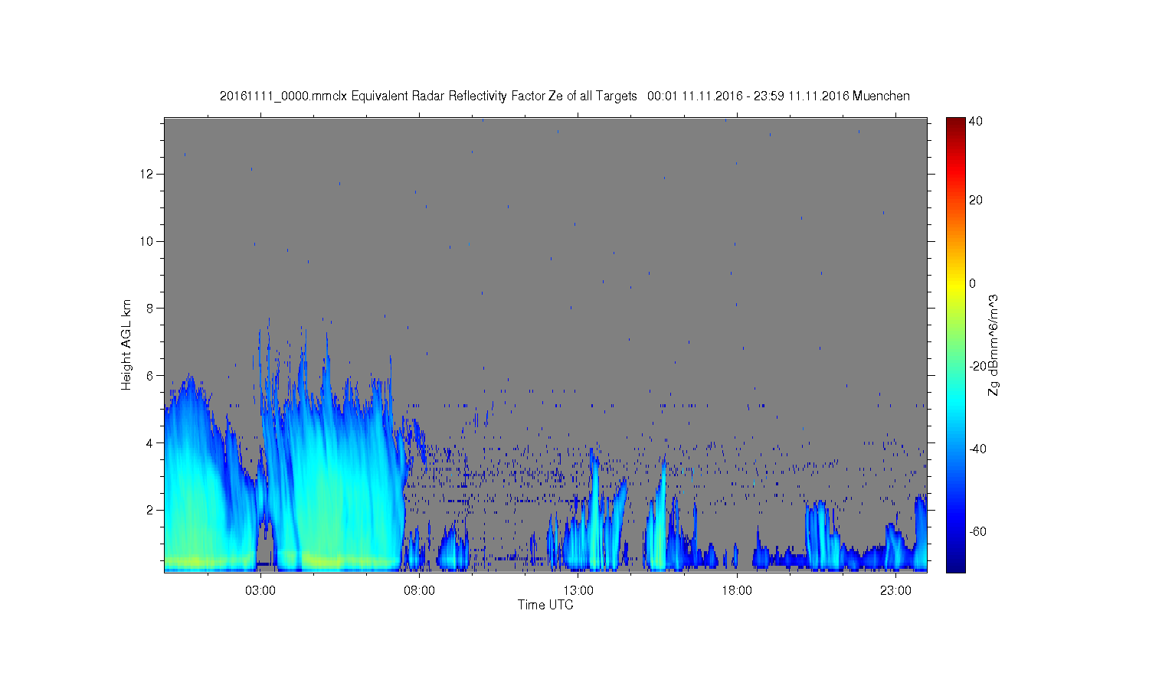
Task: Click the 23:00 time tick label
Action: [x=895, y=590]
